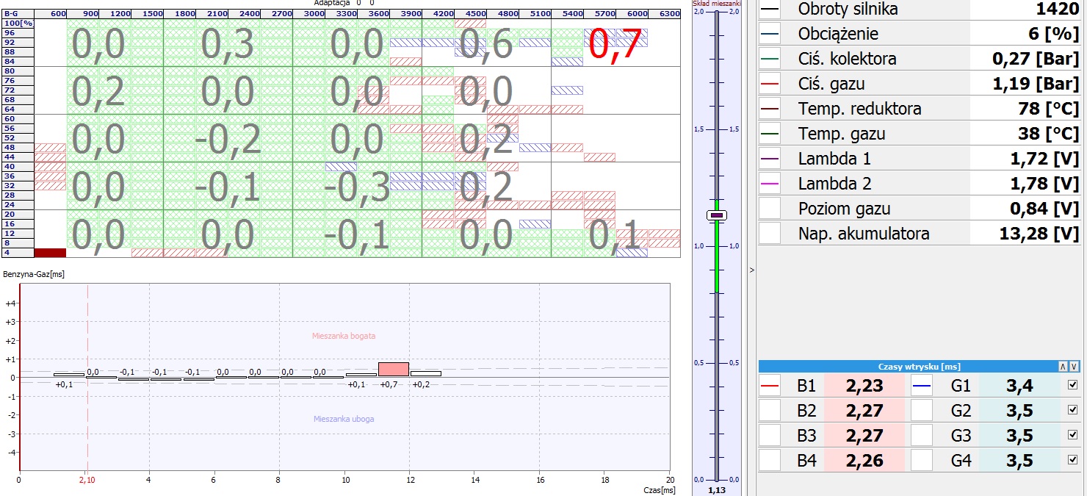
Task: Click the G1 blue line swatch
Action: pyautogui.click(x=922, y=385)
